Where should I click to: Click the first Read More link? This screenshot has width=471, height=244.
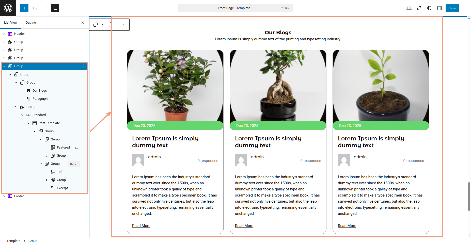pos(141,226)
